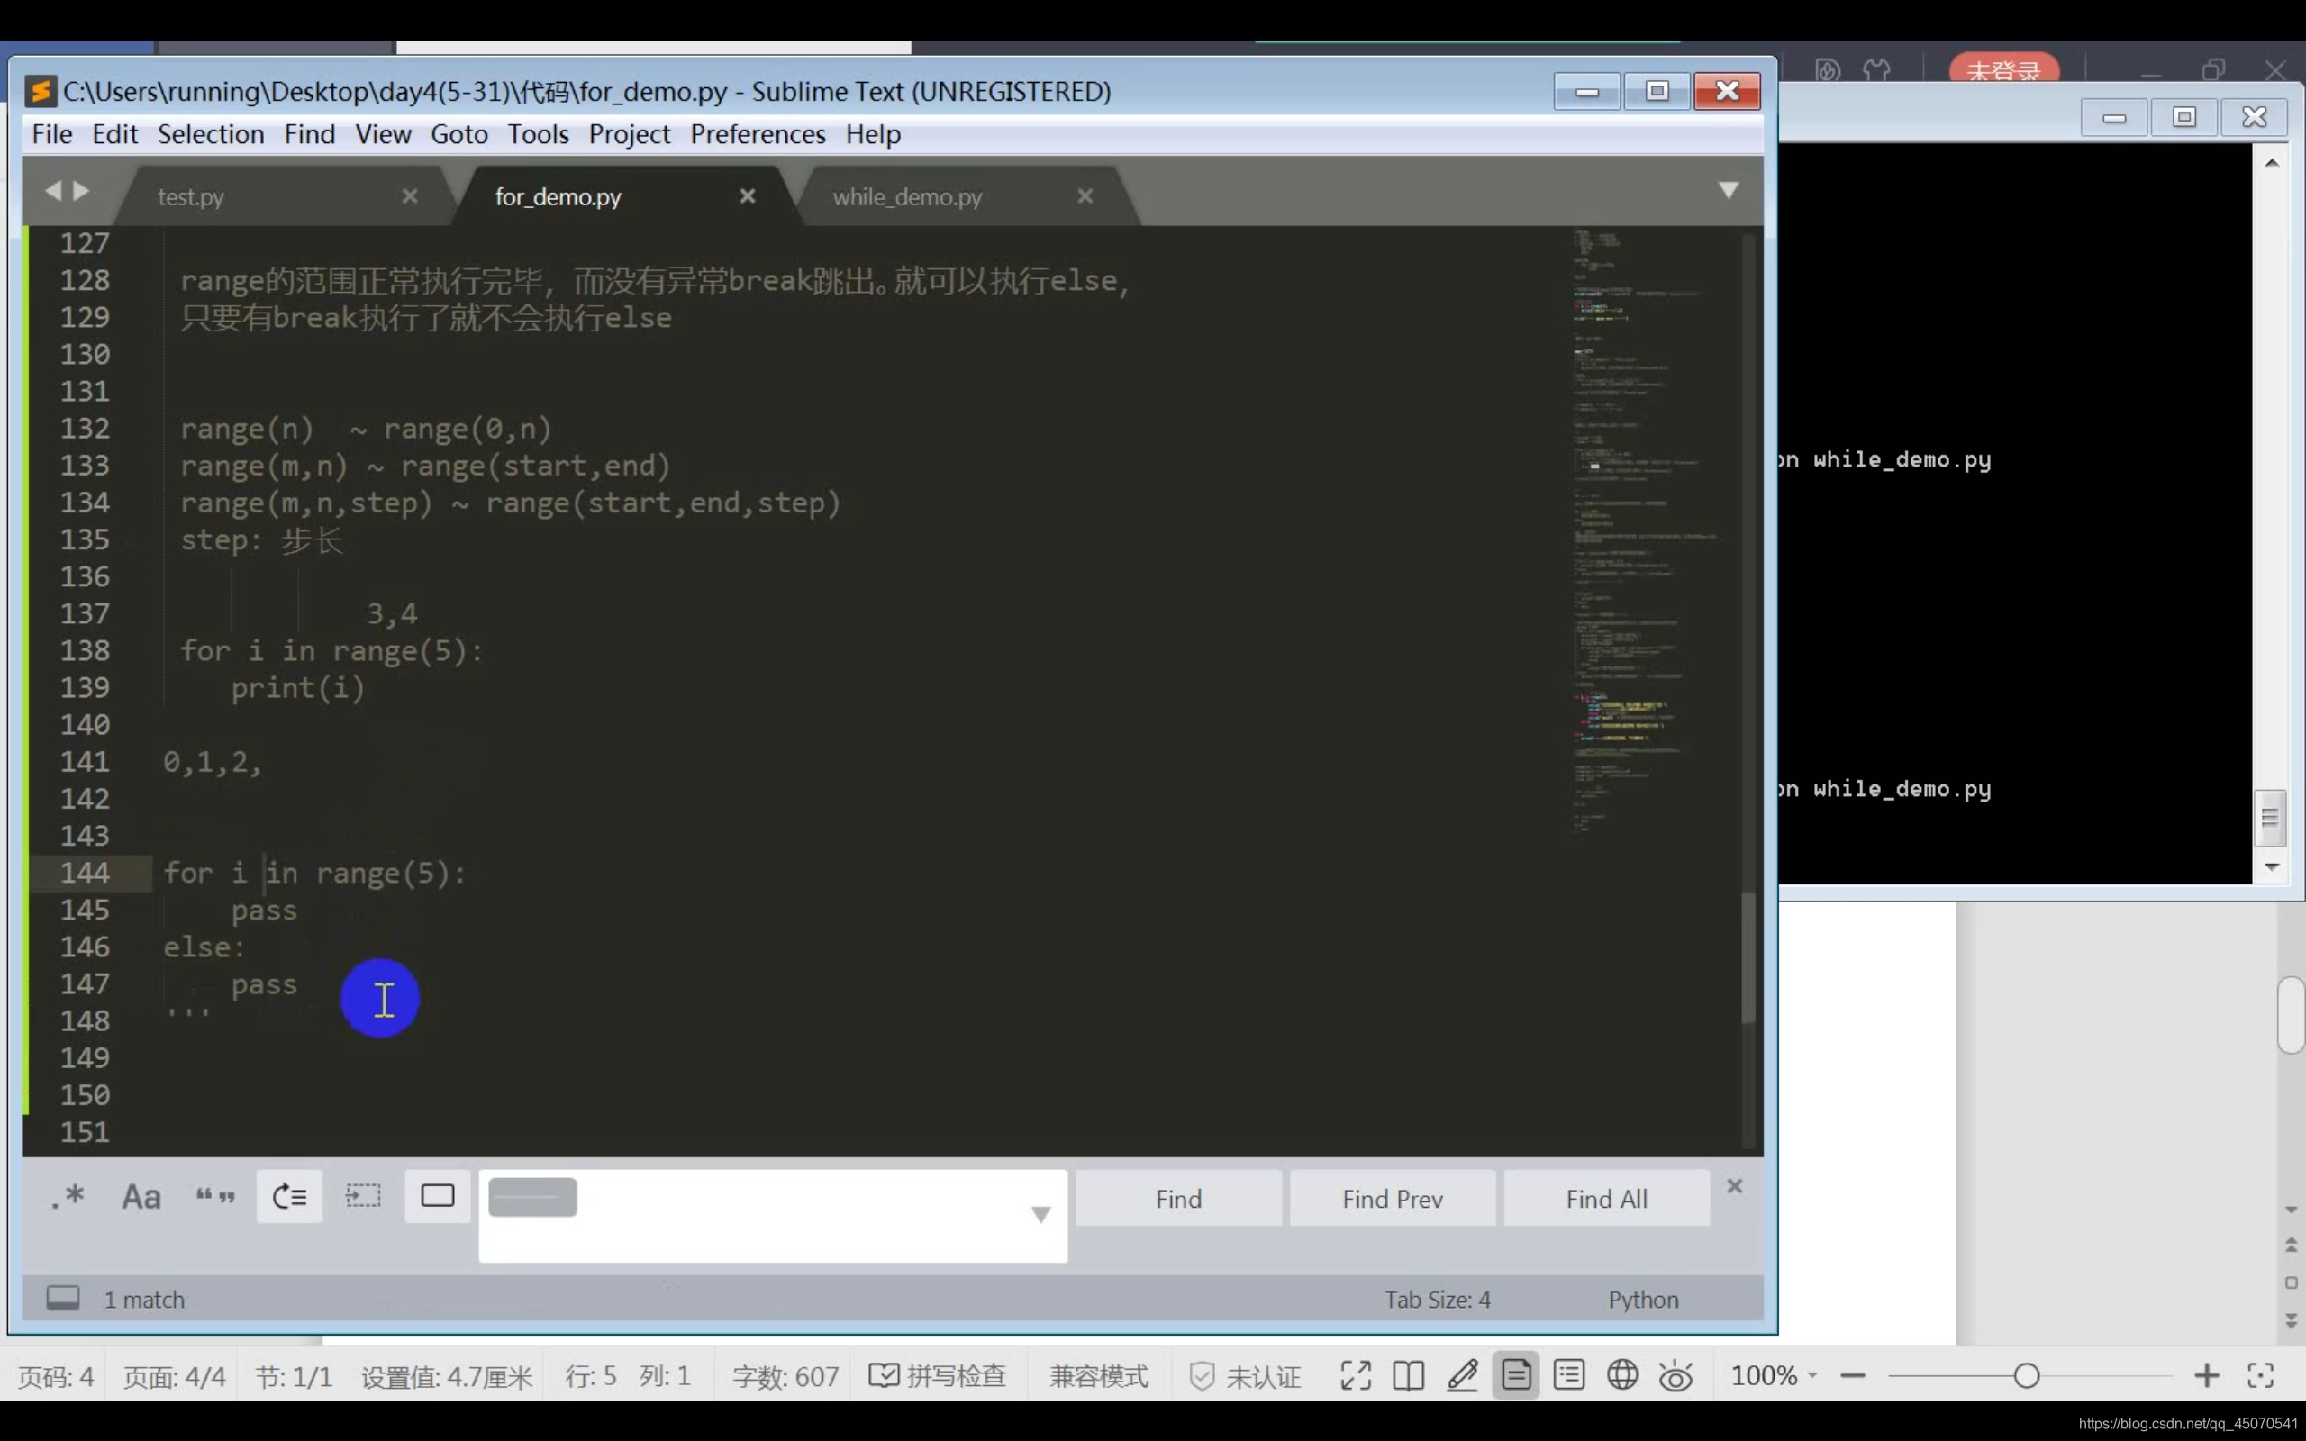Toggle whole word search option
2306x1441 pixels.
(215, 1196)
